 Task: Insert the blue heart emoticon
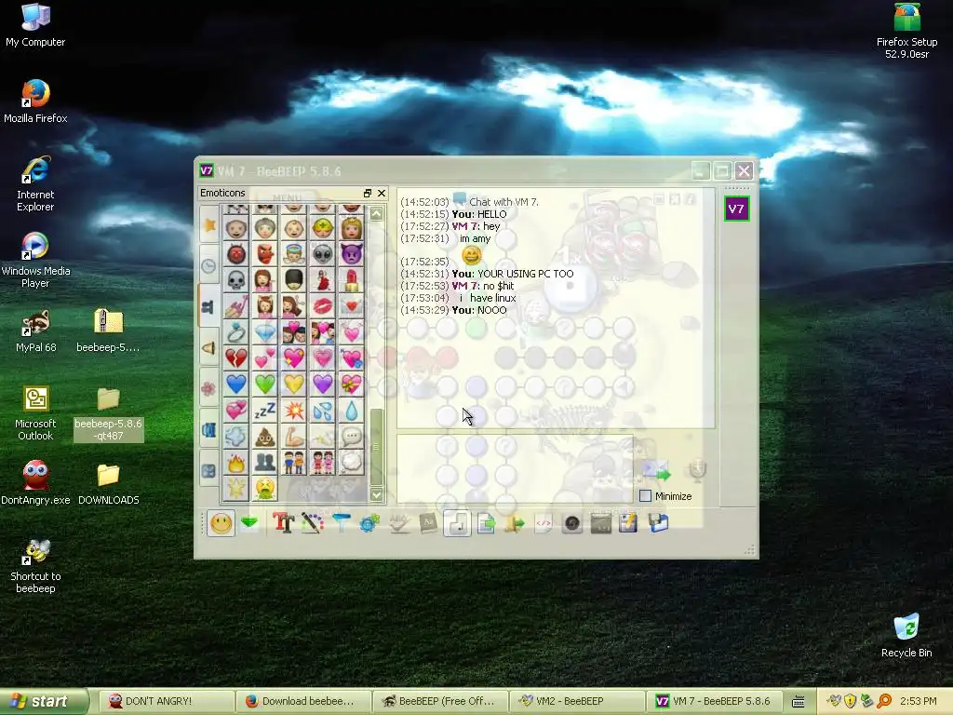pyautogui.click(x=235, y=384)
